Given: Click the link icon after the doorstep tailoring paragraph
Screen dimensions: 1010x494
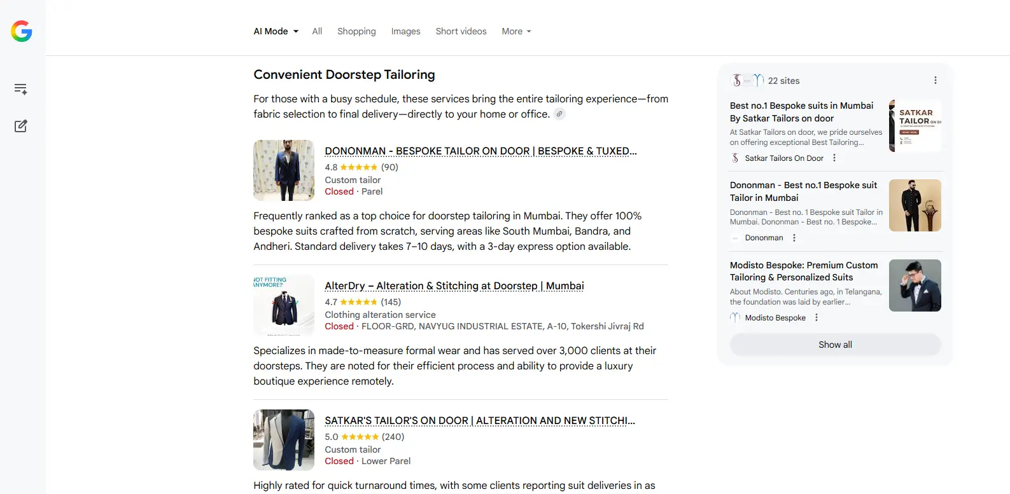Looking at the screenshot, I should (x=559, y=114).
